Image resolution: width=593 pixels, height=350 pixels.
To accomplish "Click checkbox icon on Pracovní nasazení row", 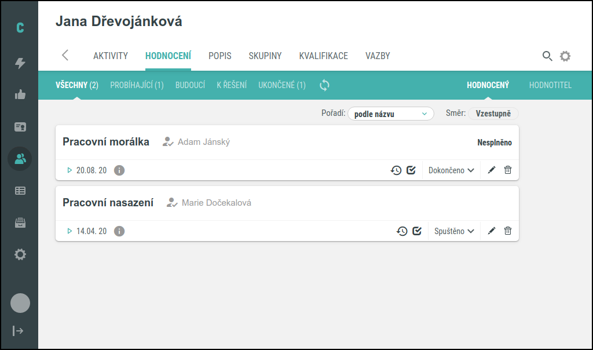I will (x=417, y=231).
